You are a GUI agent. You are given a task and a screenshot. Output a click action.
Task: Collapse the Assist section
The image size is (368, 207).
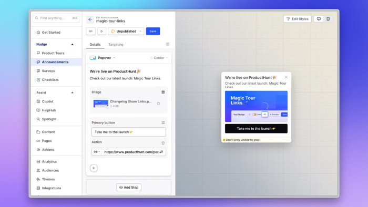point(73,92)
